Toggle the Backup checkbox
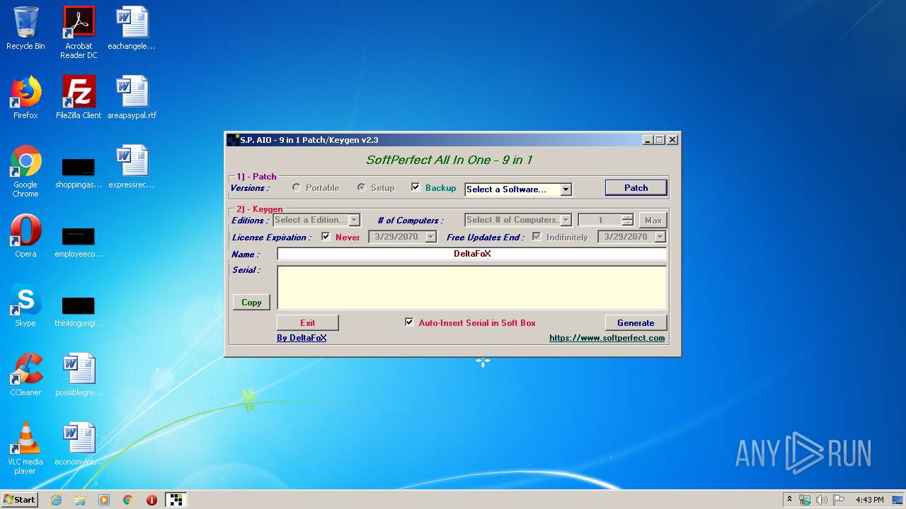This screenshot has height=509, width=906. click(x=415, y=187)
